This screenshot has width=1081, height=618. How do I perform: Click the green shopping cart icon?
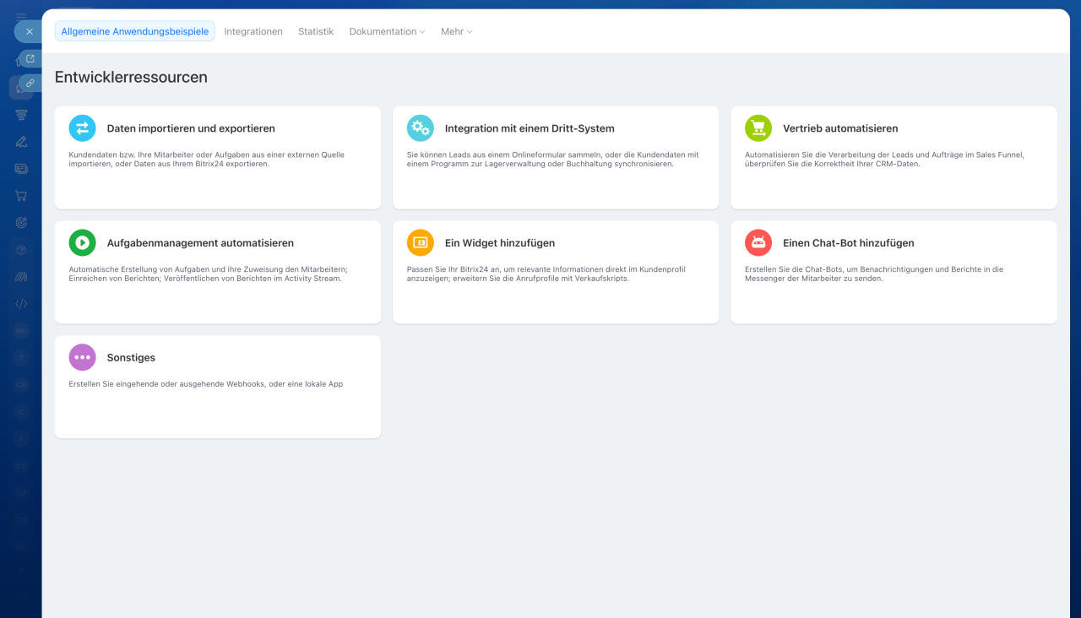[x=758, y=128]
